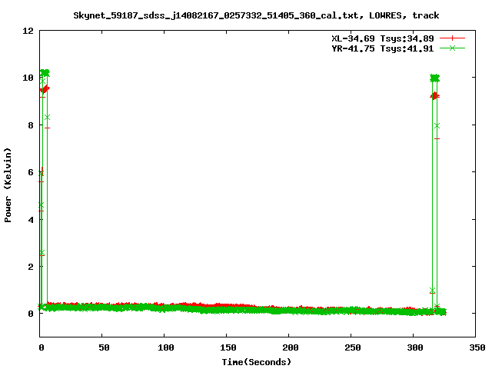492x369 pixels.
Task: Click x-axis tick label 50
Action: pos(104,347)
